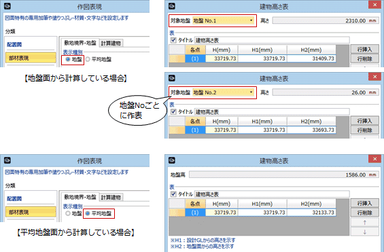384x252 pixels.
Task: Open 敷地境界・地盤 tab in dialog with 地盤 selected
Action: [x=80, y=43]
